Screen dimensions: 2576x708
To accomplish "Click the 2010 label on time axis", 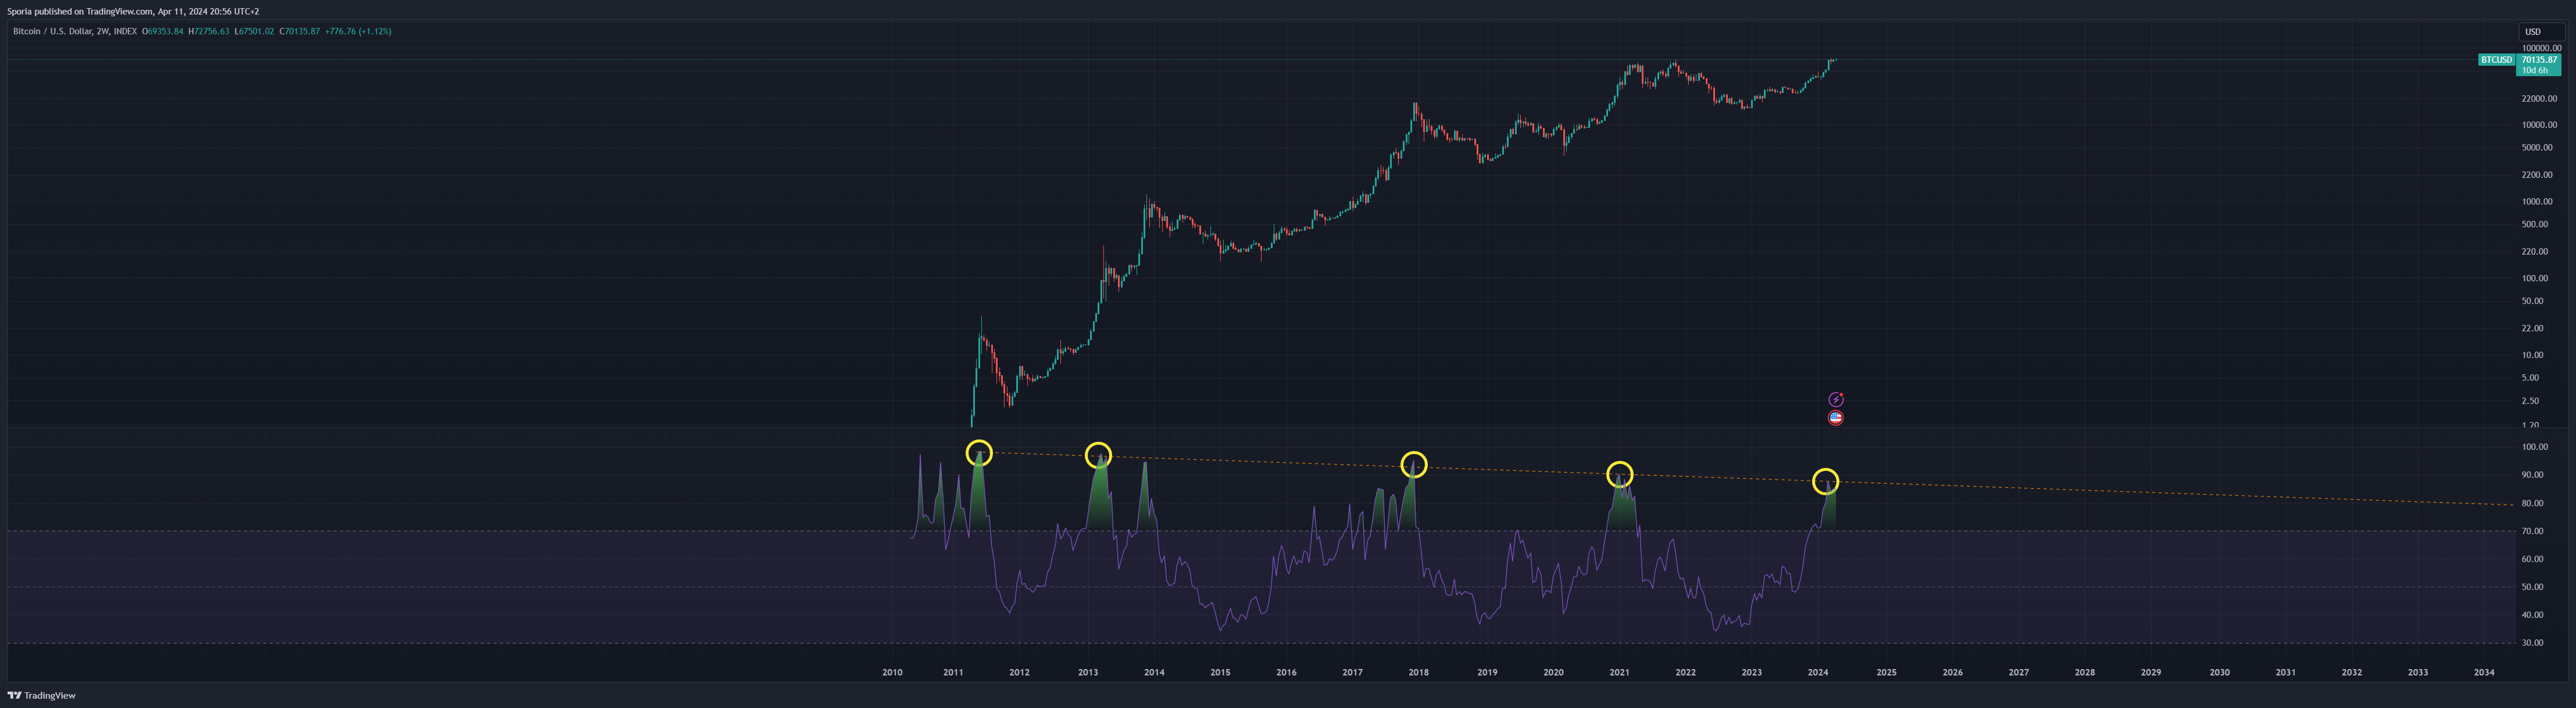I will 892,673.
